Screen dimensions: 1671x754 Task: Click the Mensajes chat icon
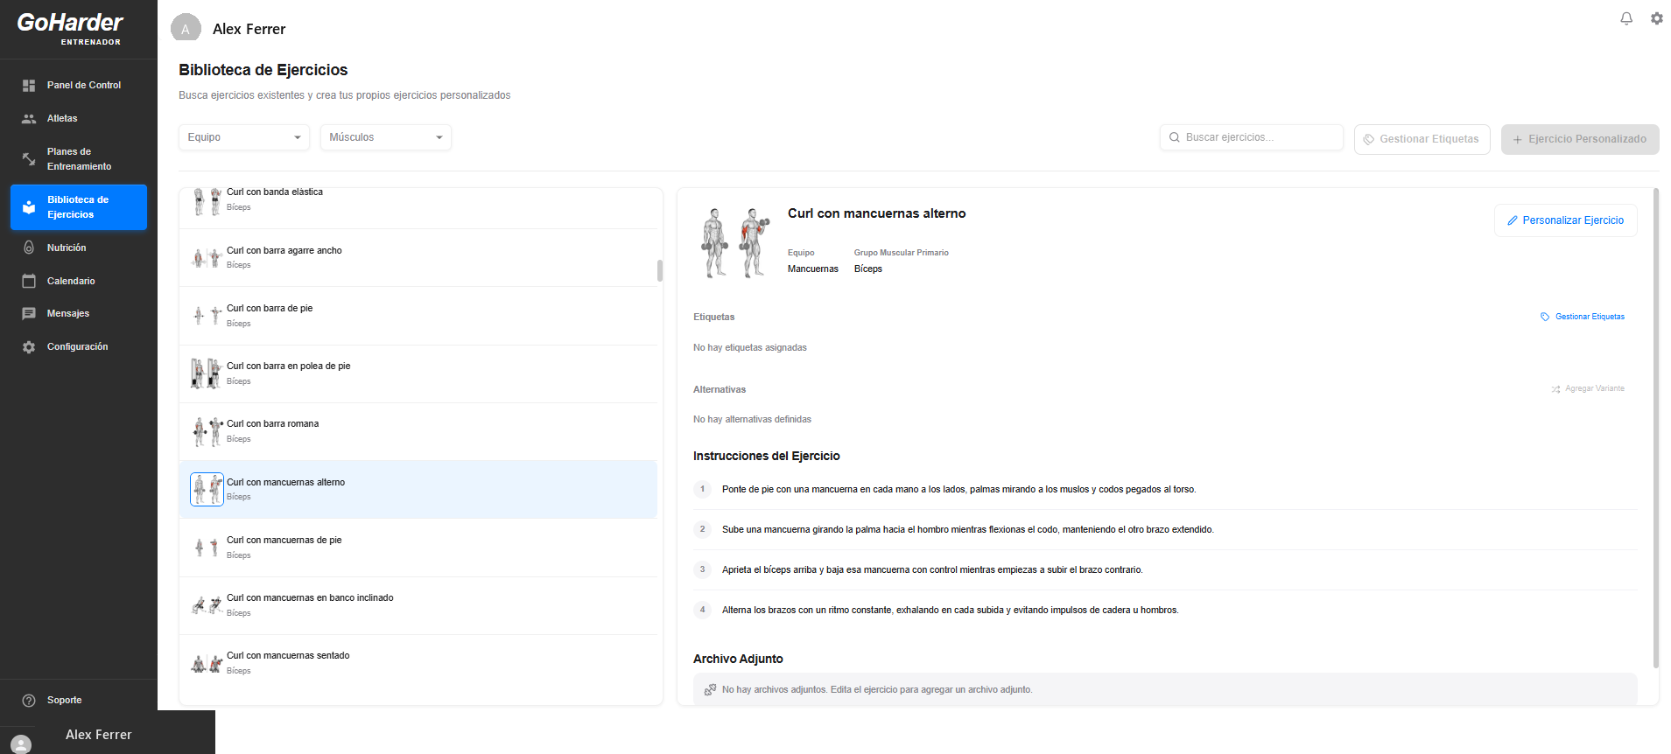tap(29, 314)
